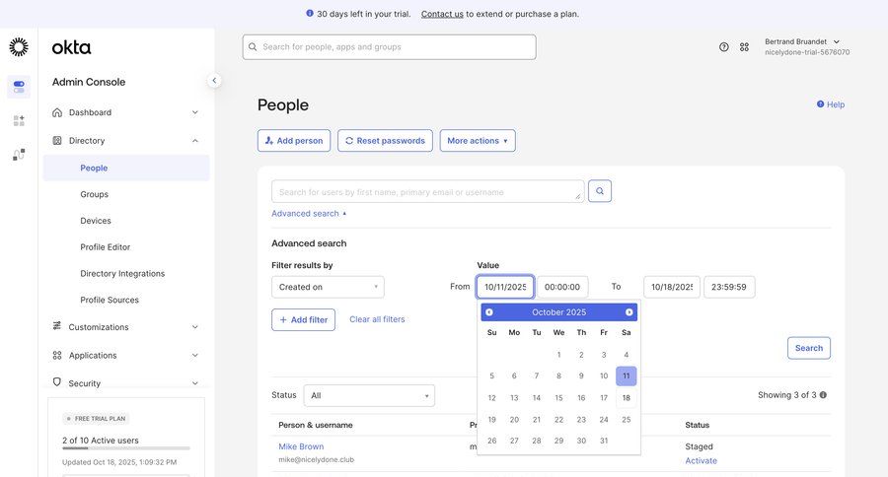Click the Reset passwords button

[385, 140]
